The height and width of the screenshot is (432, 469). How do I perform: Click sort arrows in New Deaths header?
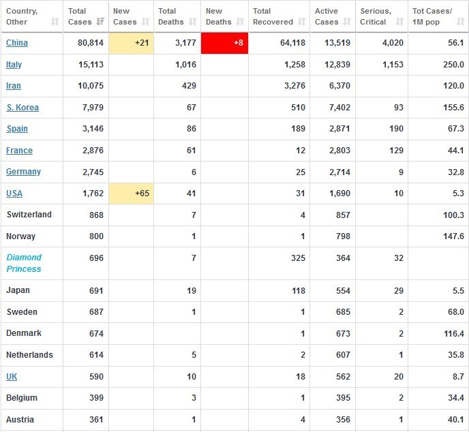pos(240,22)
